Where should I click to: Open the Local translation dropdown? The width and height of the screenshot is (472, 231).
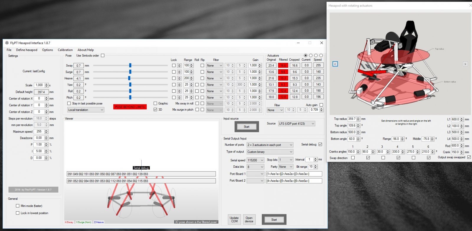86,110
